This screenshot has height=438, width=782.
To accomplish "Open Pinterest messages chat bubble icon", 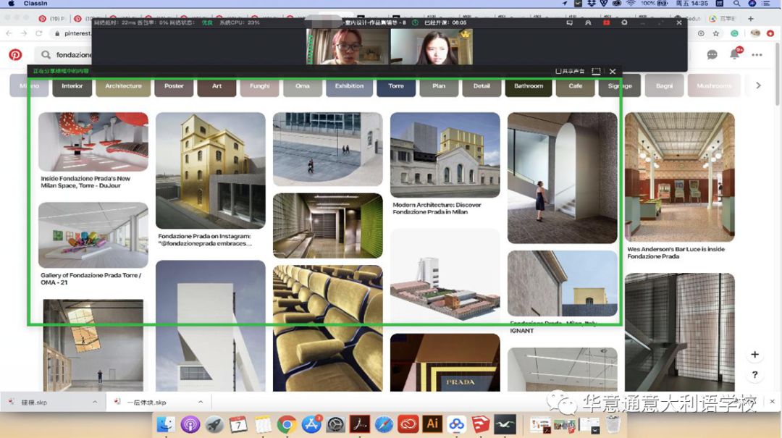I will pyautogui.click(x=712, y=54).
